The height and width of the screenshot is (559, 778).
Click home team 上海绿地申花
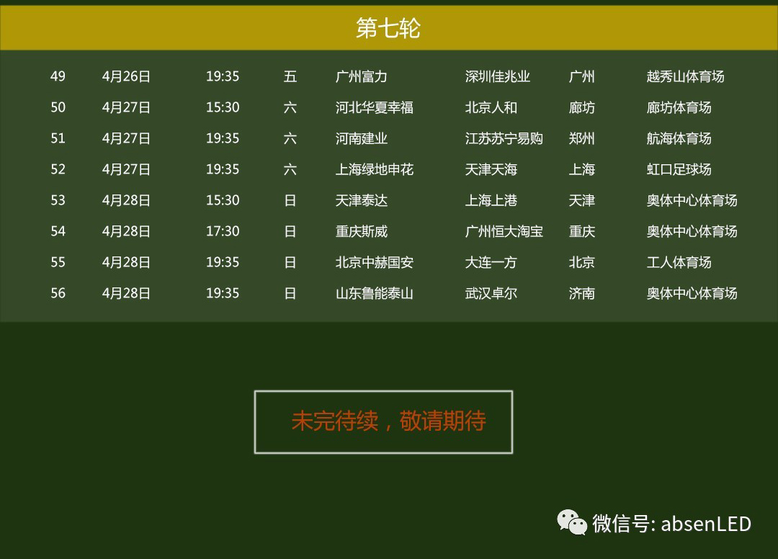coord(375,169)
